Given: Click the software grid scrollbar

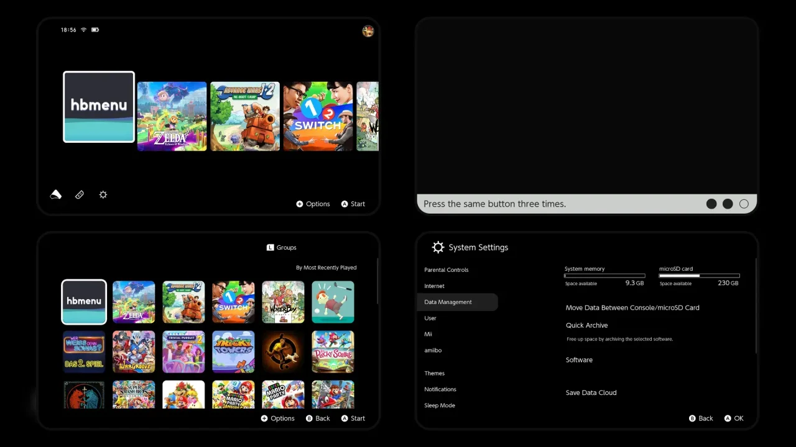Looking at the screenshot, I should pyautogui.click(x=377, y=282).
